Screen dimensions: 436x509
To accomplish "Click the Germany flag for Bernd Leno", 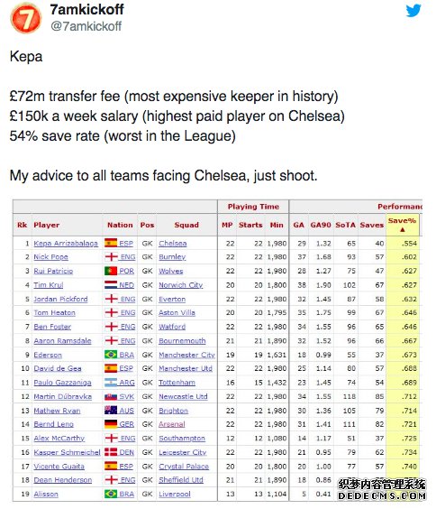I will (111, 424).
